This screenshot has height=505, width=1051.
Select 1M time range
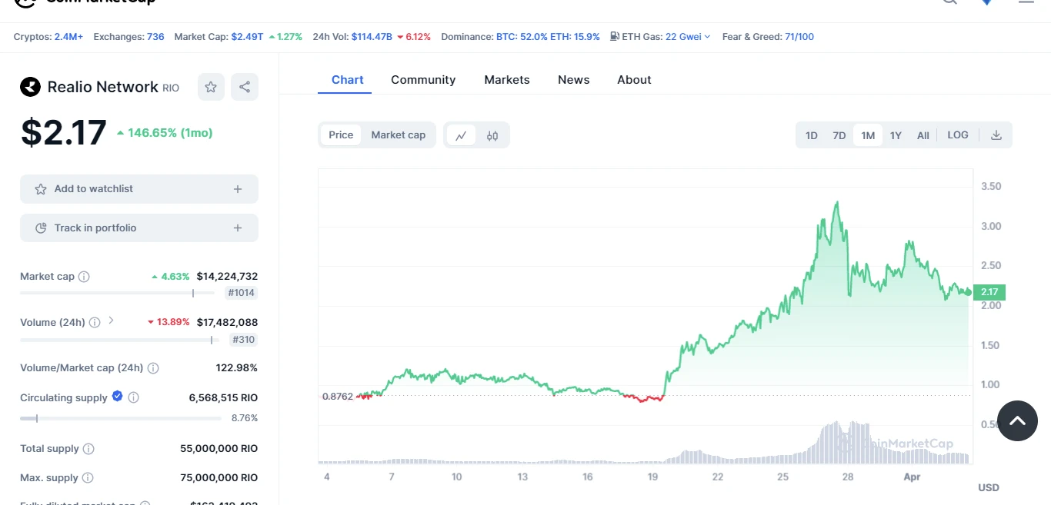click(868, 135)
